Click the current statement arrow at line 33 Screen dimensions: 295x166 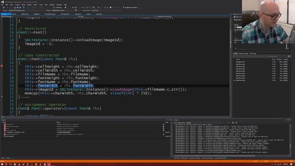point(2,96)
